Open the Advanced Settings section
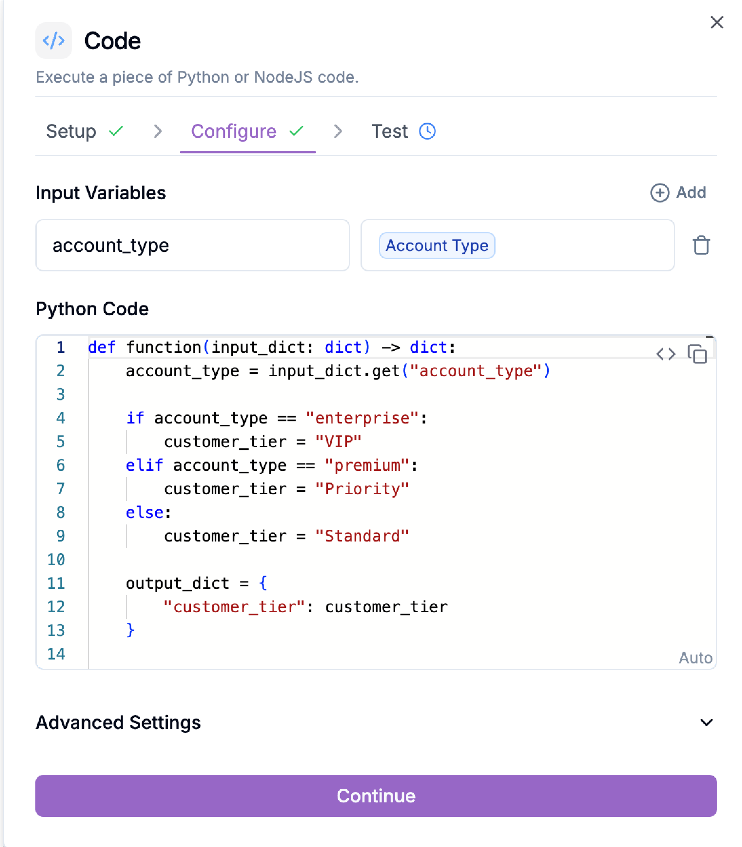Viewport: 742px width, 847px height. pyautogui.click(x=118, y=722)
